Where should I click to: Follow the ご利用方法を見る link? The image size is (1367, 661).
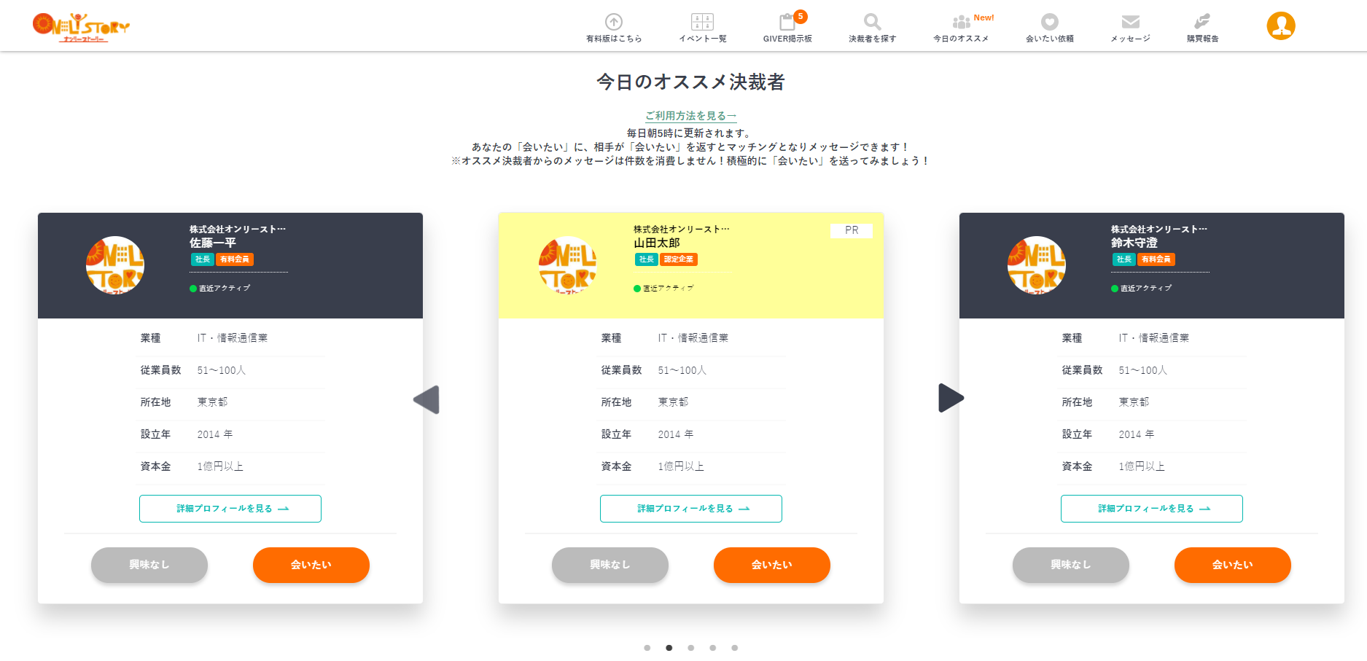(690, 116)
